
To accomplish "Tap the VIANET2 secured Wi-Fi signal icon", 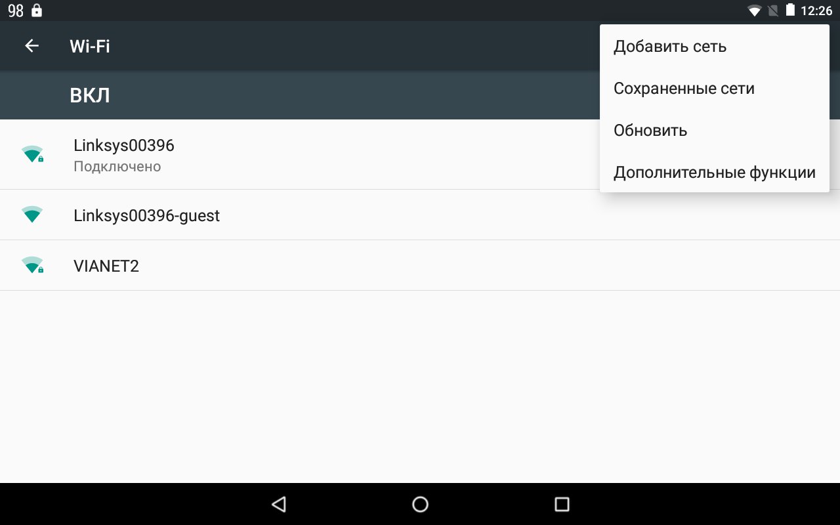I will point(32,265).
